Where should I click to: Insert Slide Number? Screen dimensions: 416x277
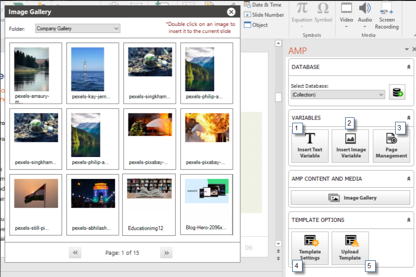coord(264,15)
